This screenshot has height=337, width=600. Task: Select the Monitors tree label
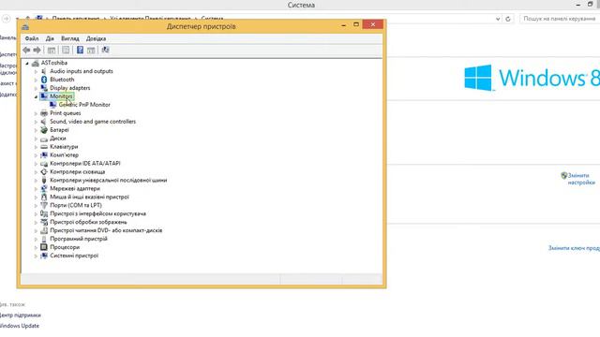coord(61,96)
